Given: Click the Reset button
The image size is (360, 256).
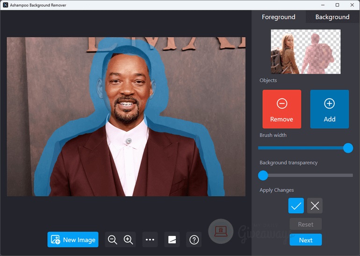Looking at the screenshot, I should 305,224.
